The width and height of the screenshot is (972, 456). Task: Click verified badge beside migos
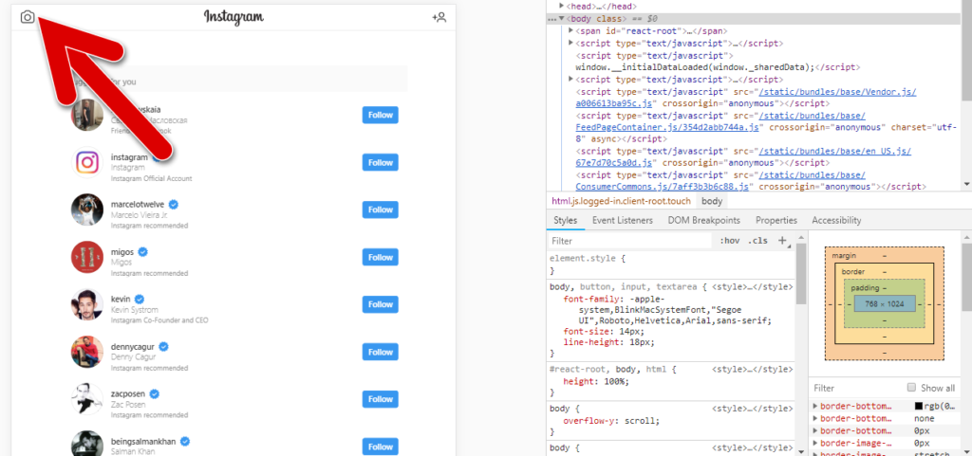142,252
